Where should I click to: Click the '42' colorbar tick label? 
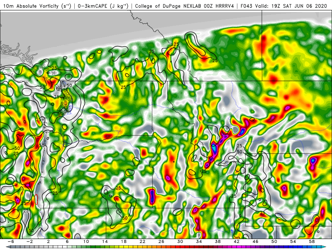(x=237, y=242)
